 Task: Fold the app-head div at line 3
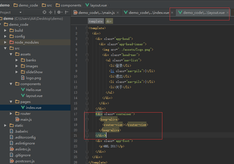(x=87, y=39)
